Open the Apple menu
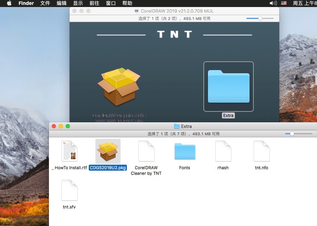Image resolution: width=317 pixels, height=226 pixels. pos(9,3)
